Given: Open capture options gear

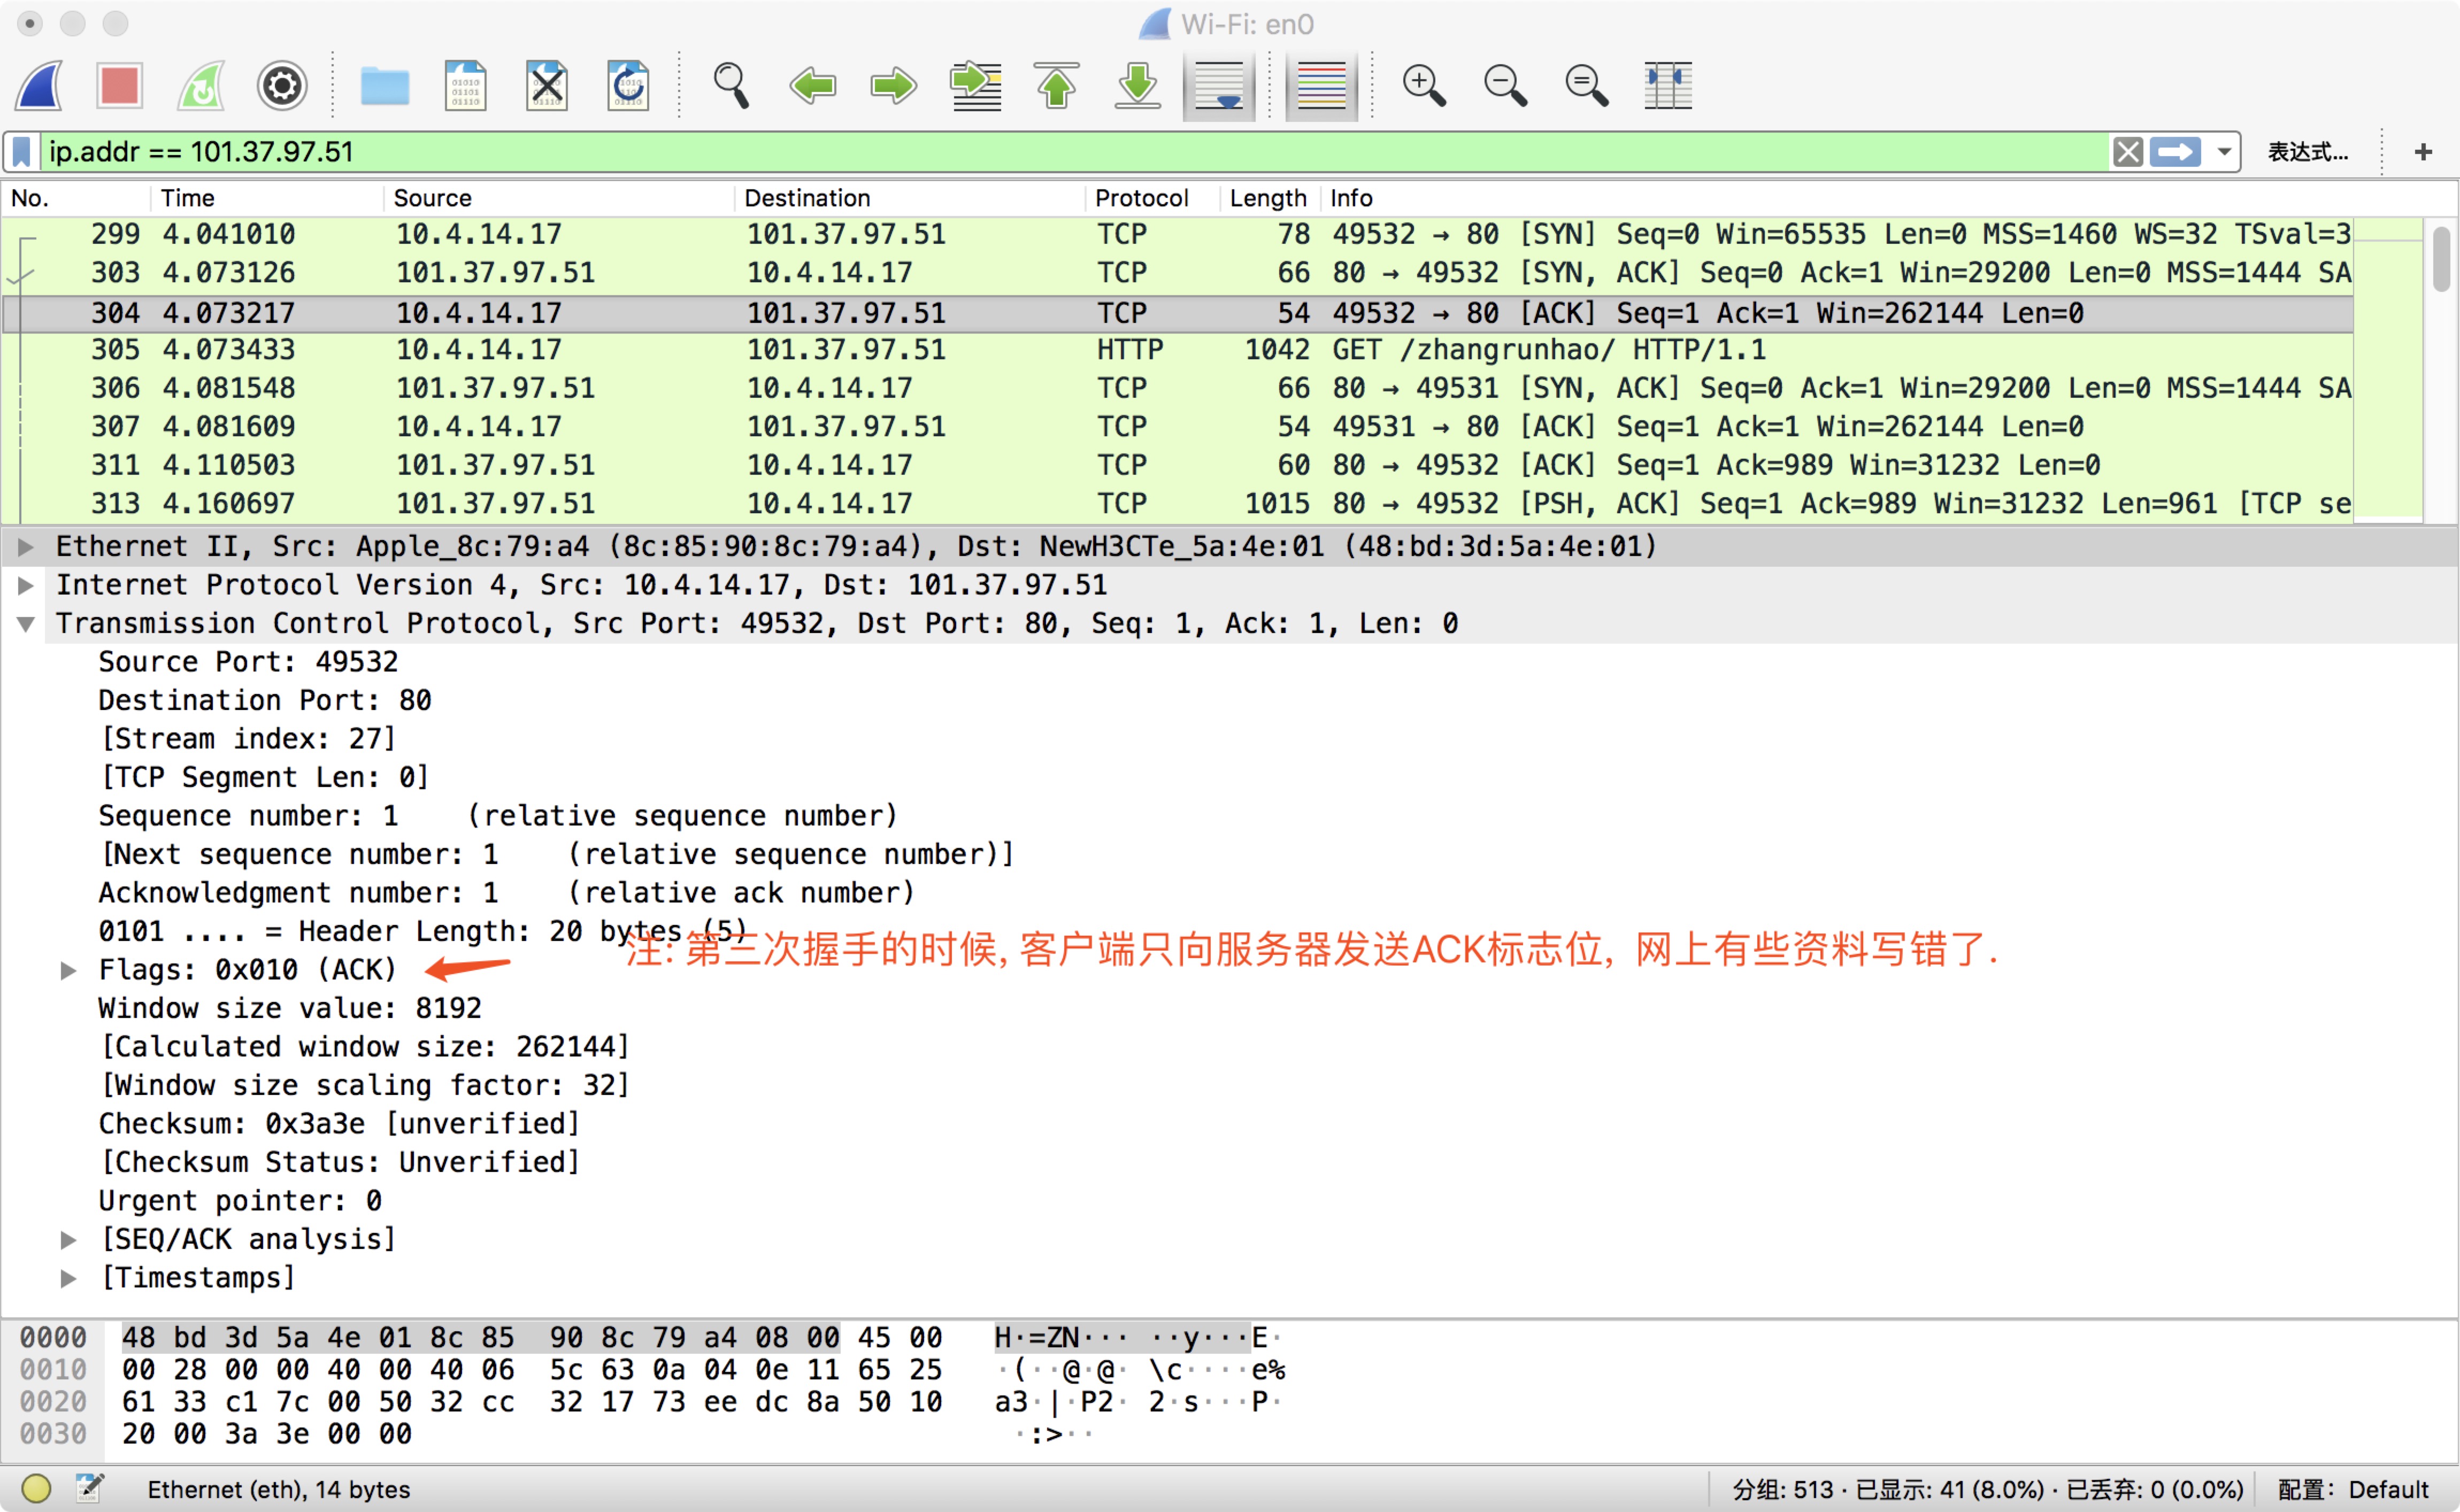Looking at the screenshot, I should (282, 86).
